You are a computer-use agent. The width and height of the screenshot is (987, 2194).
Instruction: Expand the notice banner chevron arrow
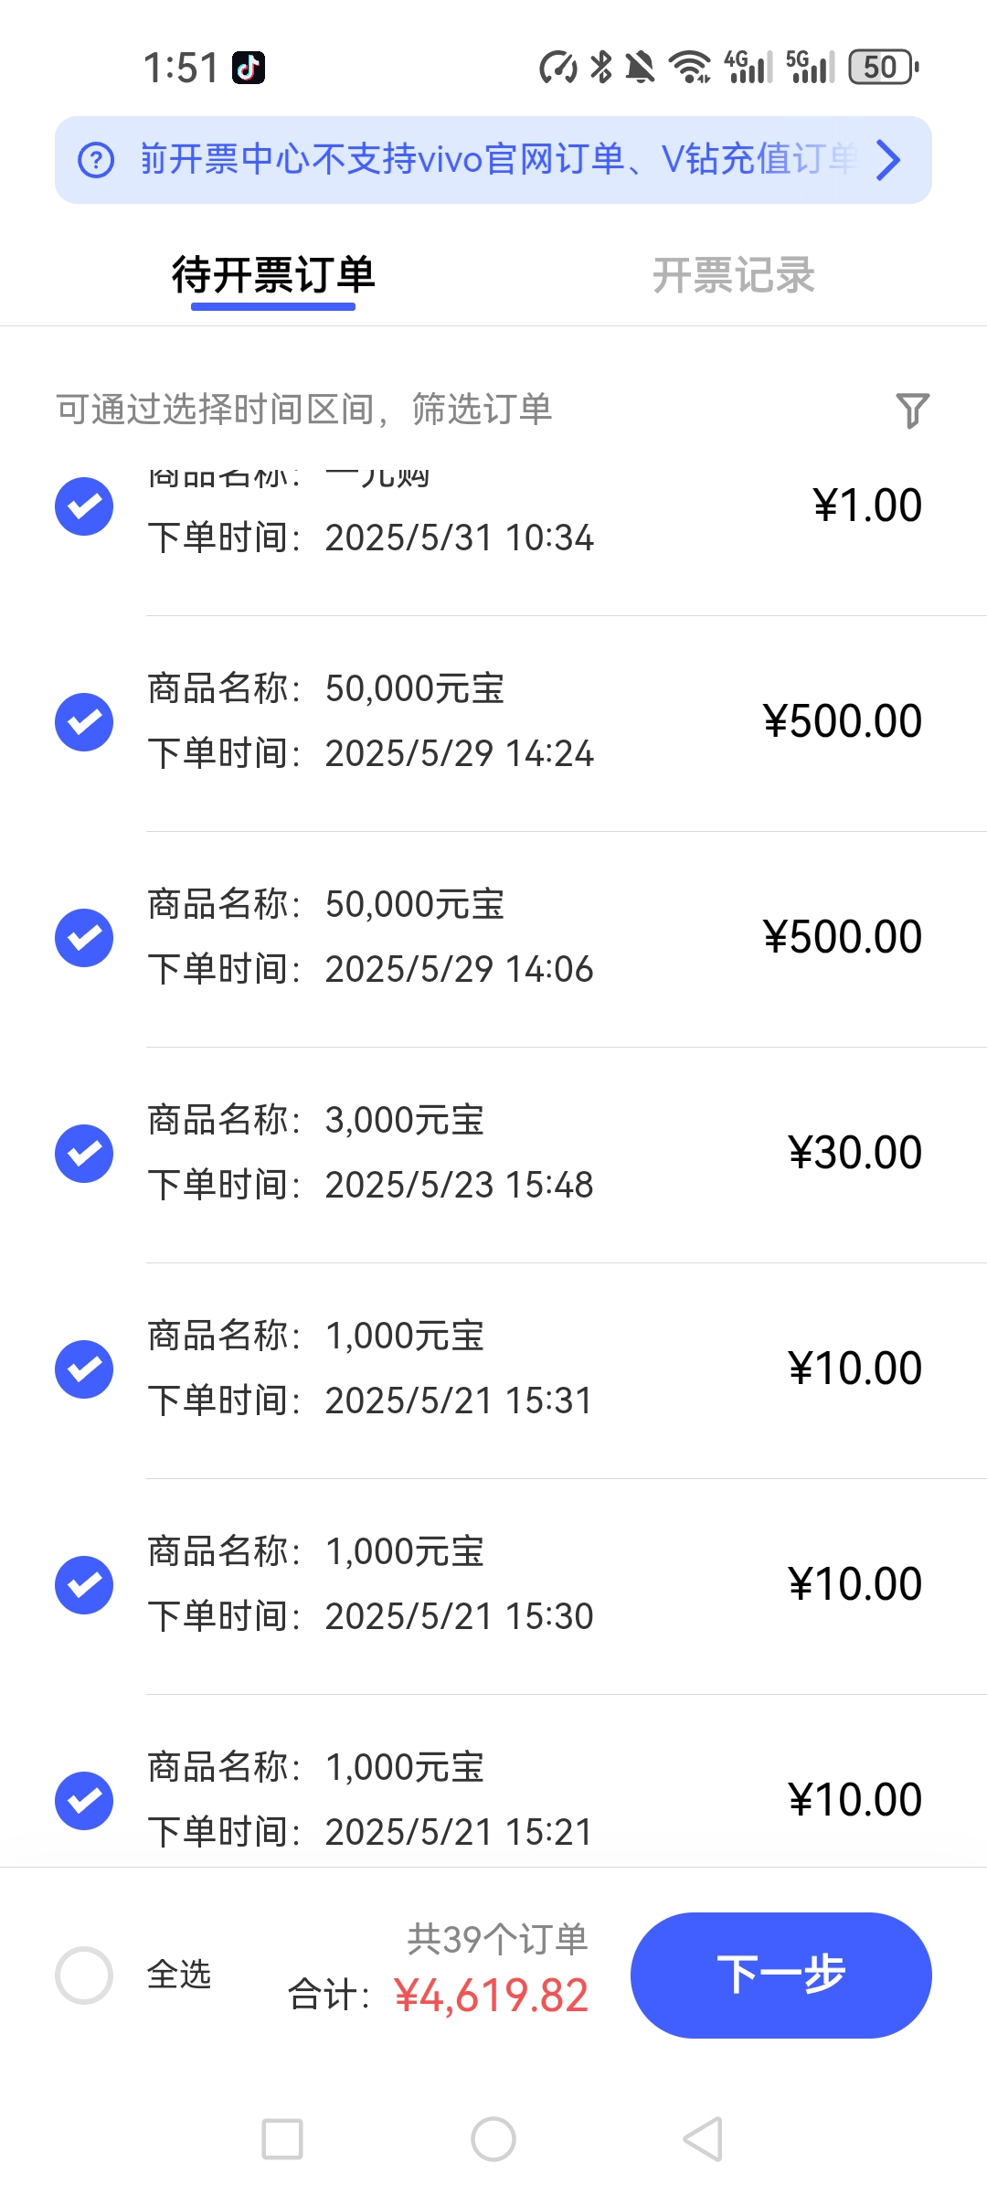[x=888, y=160]
